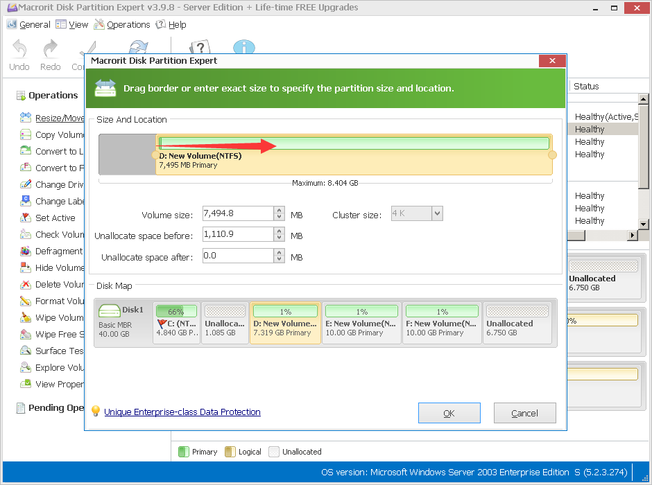The height and width of the screenshot is (485, 652).
Task: Open Unique Enterprise-class Data Protection link
Action: tap(182, 412)
